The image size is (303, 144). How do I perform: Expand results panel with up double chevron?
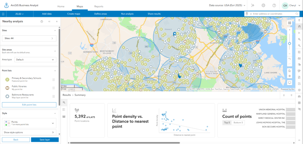click(284, 95)
